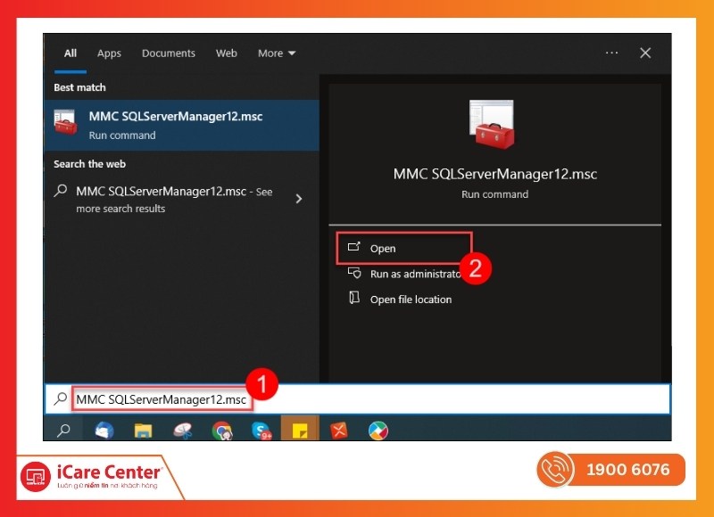Image resolution: width=714 pixels, height=517 pixels.
Task: Expand the More filter dropdown
Action: 277,53
